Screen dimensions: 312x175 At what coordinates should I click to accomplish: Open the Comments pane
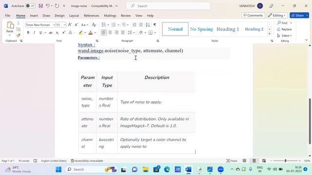pyautogui.click(x=253, y=15)
